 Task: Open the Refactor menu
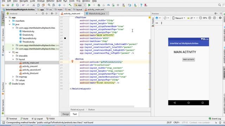point(50,1)
